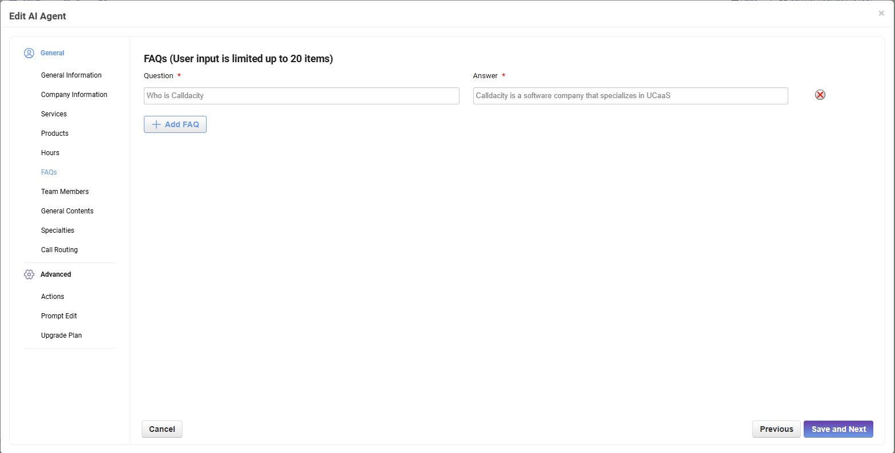895x453 pixels.
Task: Open Team Members section
Action: coord(65,192)
